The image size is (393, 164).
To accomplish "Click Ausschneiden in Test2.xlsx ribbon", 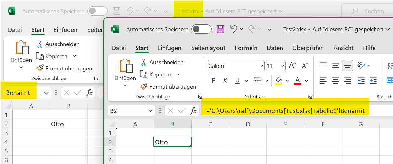I will coord(162,62).
